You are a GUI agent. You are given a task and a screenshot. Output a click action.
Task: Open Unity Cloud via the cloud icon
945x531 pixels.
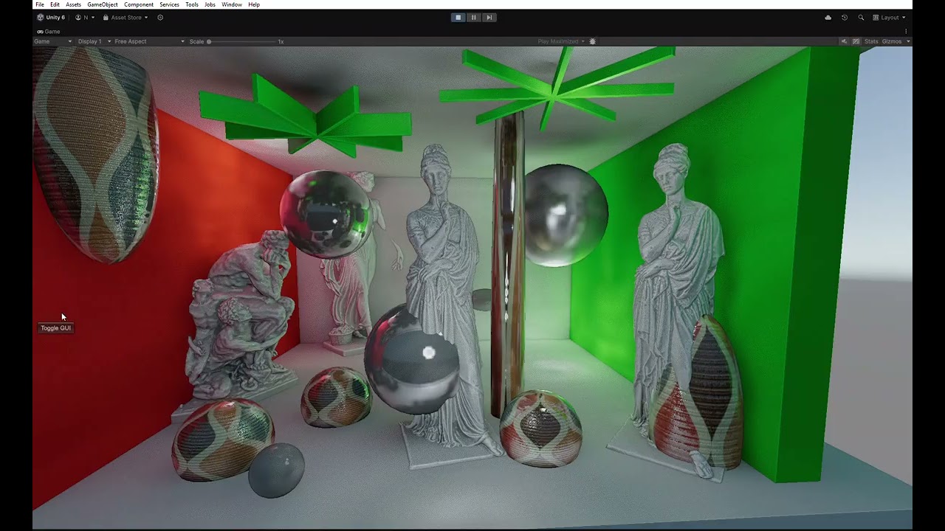(828, 17)
